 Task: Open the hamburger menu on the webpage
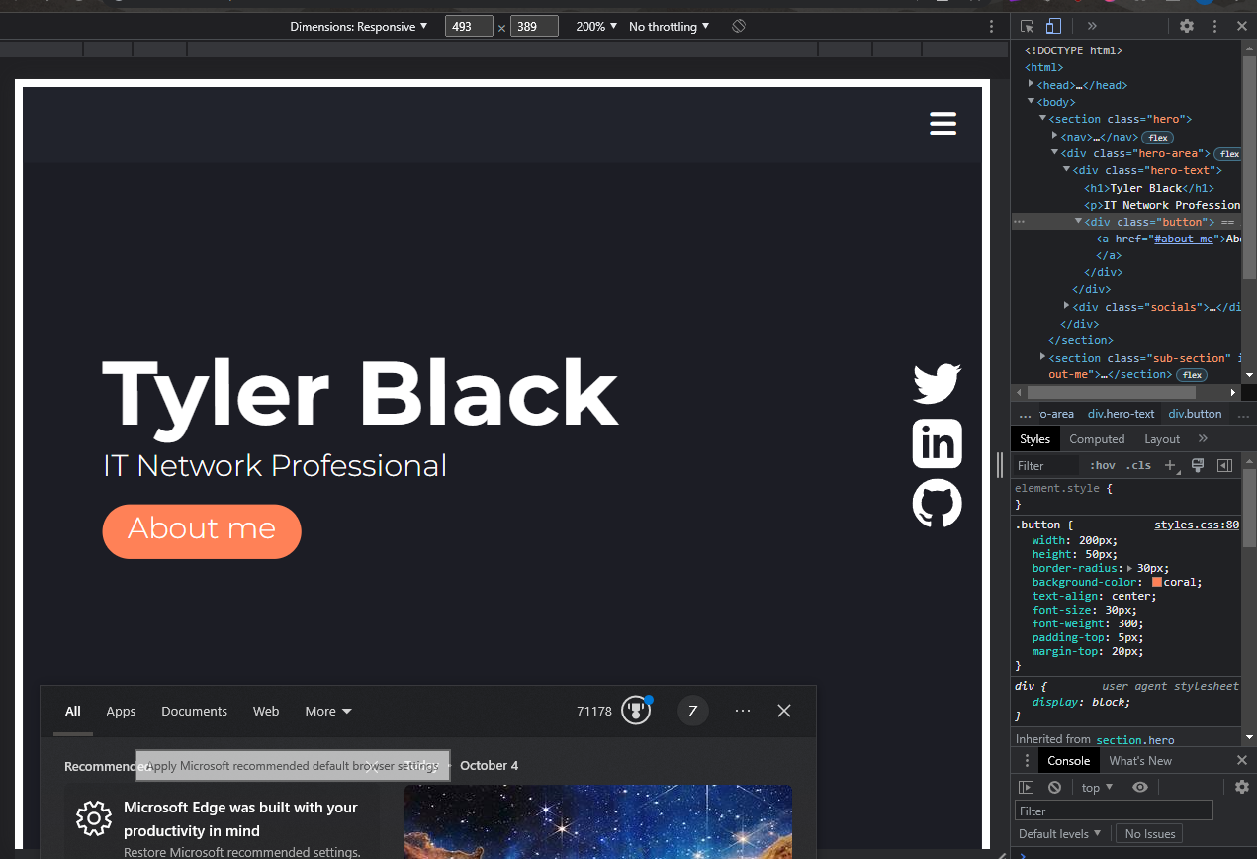pos(943,123)
